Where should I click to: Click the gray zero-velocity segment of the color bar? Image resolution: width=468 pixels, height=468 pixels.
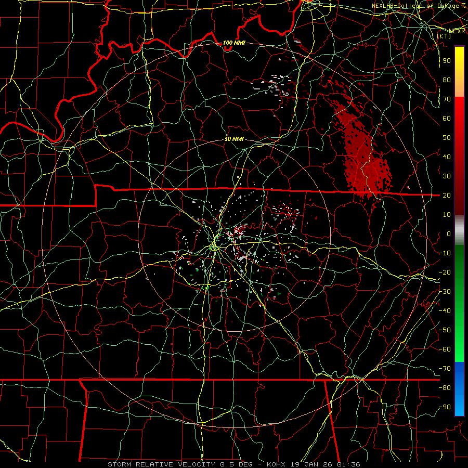[x=459, y=230]
